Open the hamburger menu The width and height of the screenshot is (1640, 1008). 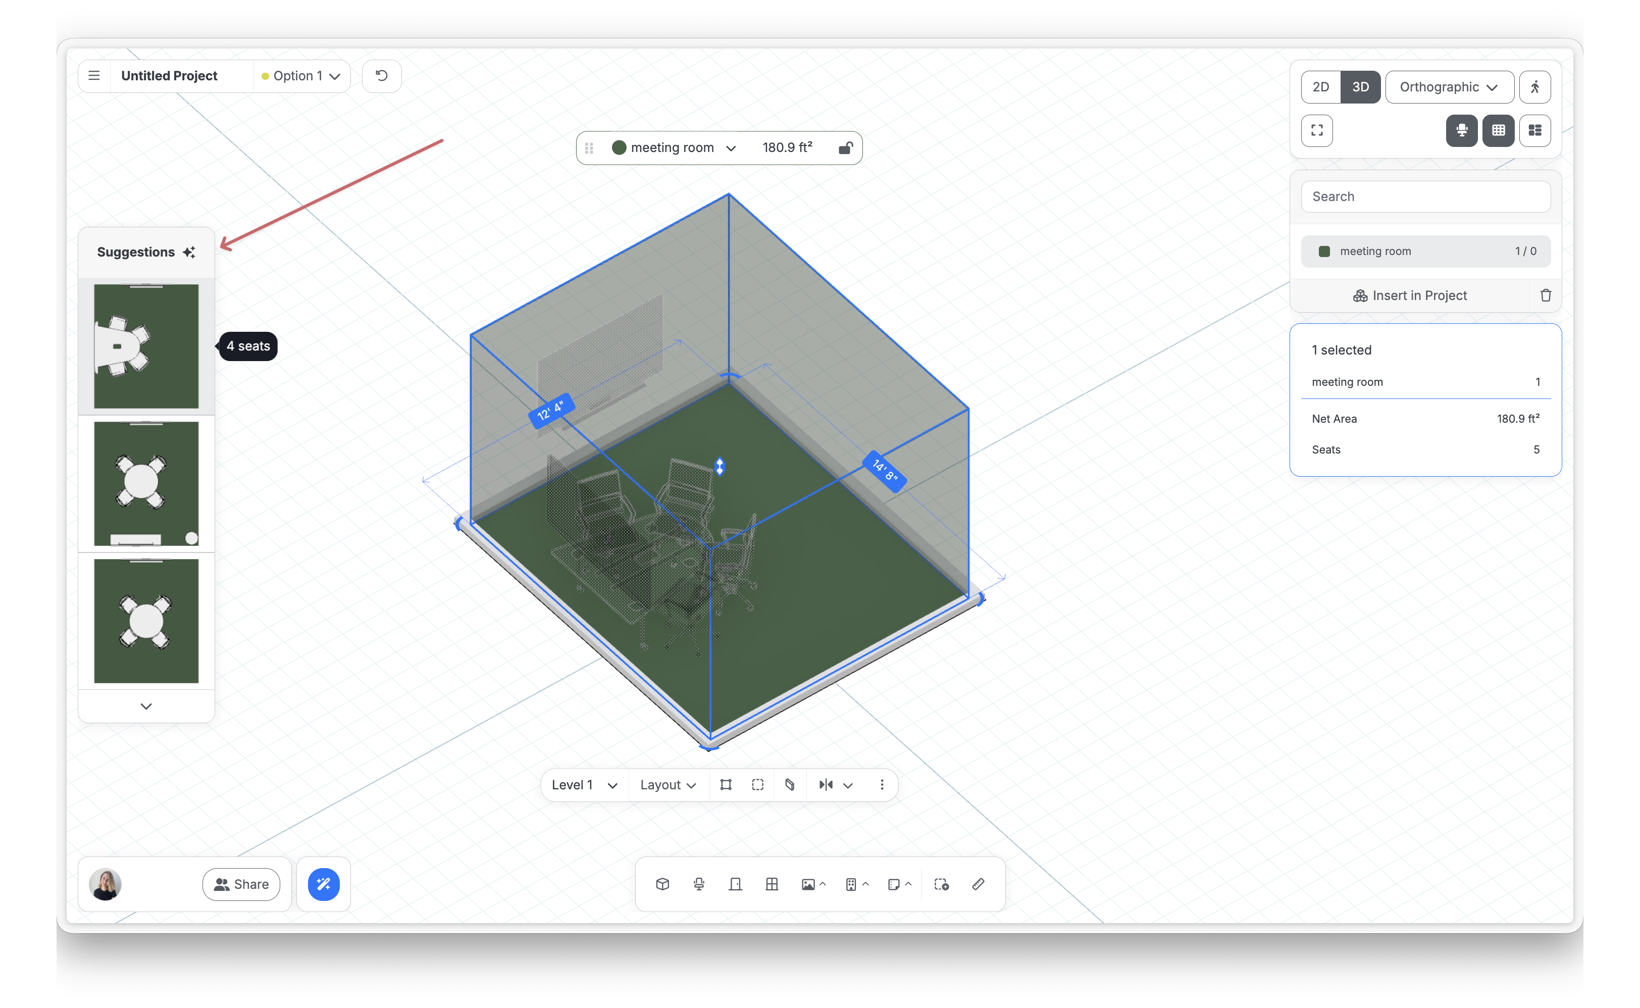coord(94,76)
